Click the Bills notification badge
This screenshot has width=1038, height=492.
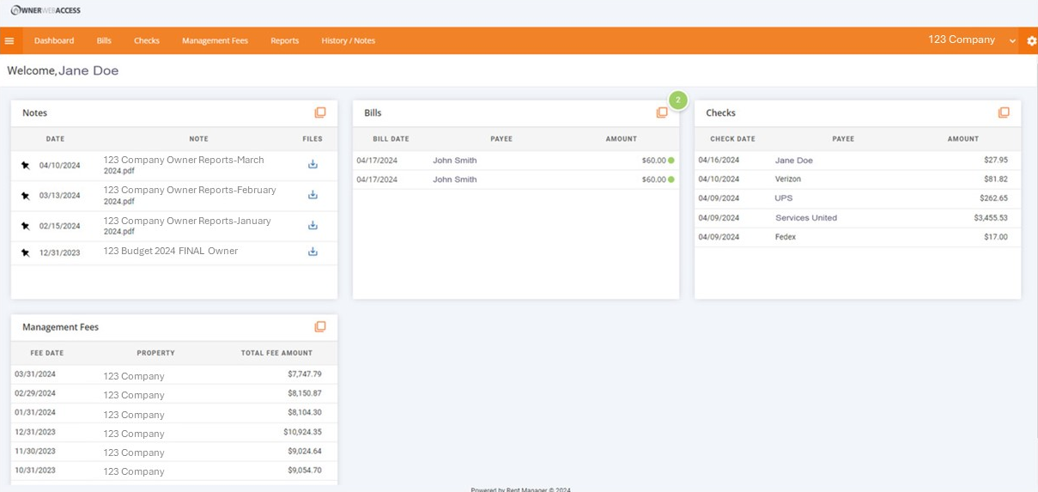(x=678, y=100)
